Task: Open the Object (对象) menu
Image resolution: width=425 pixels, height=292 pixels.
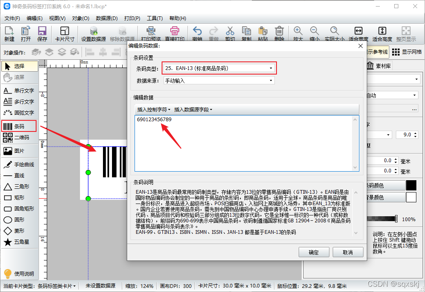Action: 80,18
